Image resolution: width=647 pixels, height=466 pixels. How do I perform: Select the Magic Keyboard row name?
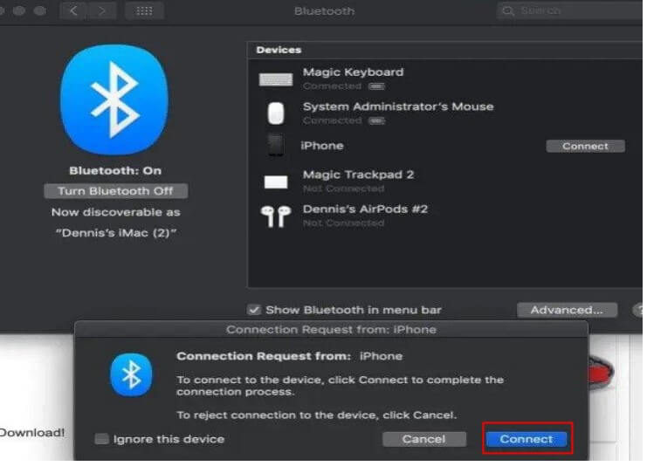[354, 72]
